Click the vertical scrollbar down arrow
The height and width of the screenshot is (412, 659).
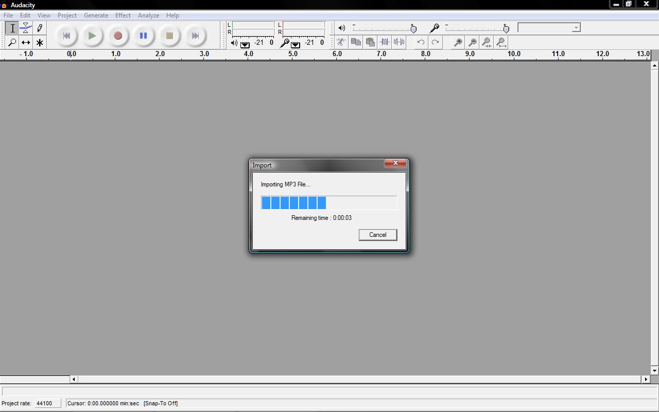pos(654,370)
